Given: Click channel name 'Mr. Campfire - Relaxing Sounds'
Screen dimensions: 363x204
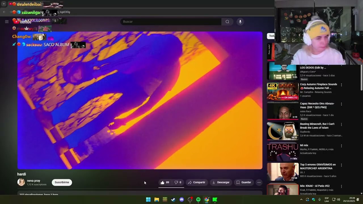Looking at the screenshot, I should point(315,92).
